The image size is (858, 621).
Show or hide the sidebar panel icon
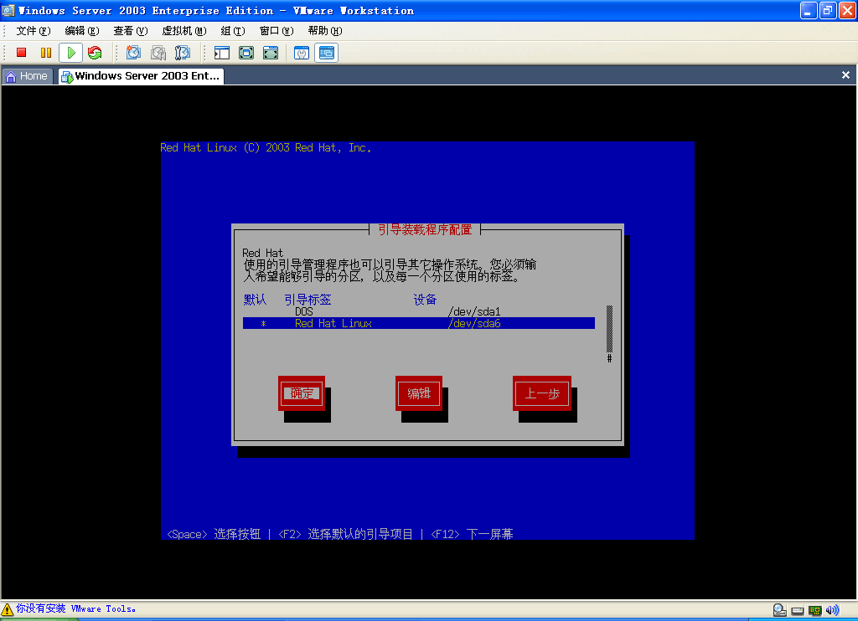pos(222,53)
